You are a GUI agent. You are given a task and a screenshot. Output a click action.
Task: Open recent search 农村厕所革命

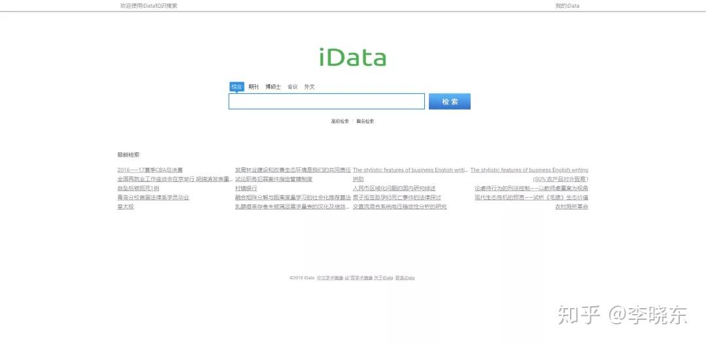571,207
